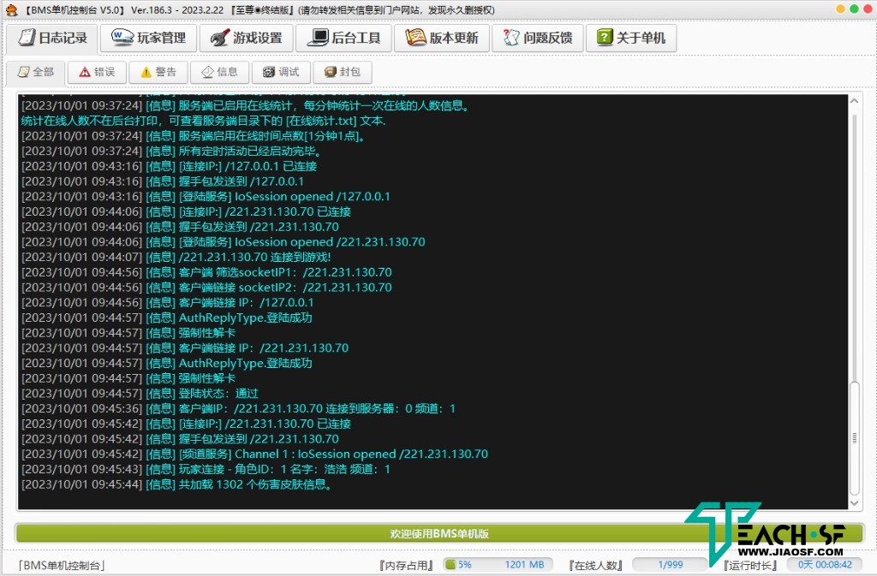
Task: Click the log scrollbar up arrow
Action: [854, 101]
